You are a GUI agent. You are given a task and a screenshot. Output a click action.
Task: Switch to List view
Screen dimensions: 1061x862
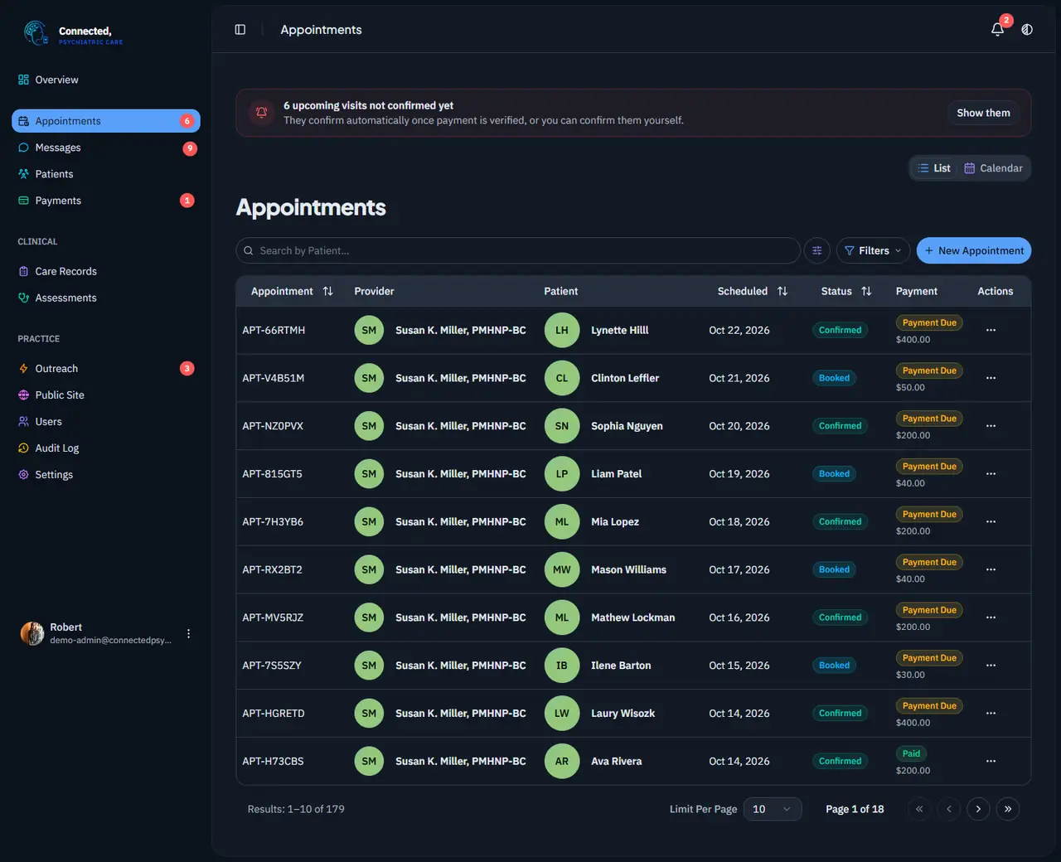pyautogui.click(x=934, y=168)
